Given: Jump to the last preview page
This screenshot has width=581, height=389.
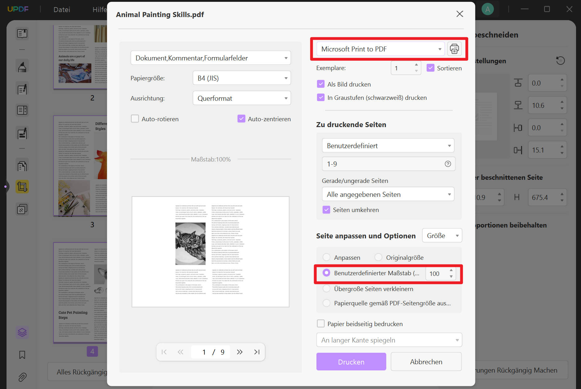Looking at the screenshot, I should coord(256,352).
